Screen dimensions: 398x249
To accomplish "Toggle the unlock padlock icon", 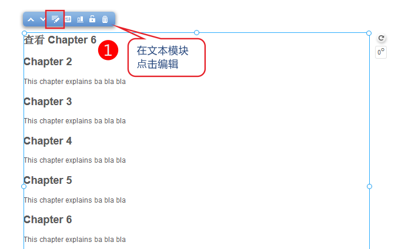I will pyautogui.click(x=92, y=19).
